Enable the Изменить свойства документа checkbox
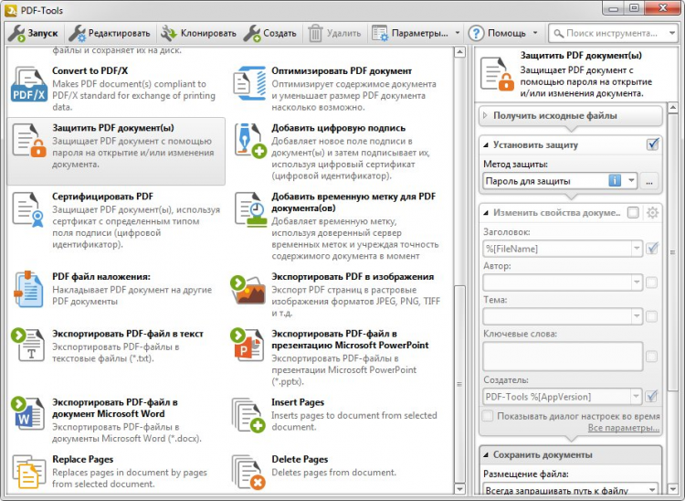Image resolution: width=685 pixels, height=501 pixels. tap(633, 213)
